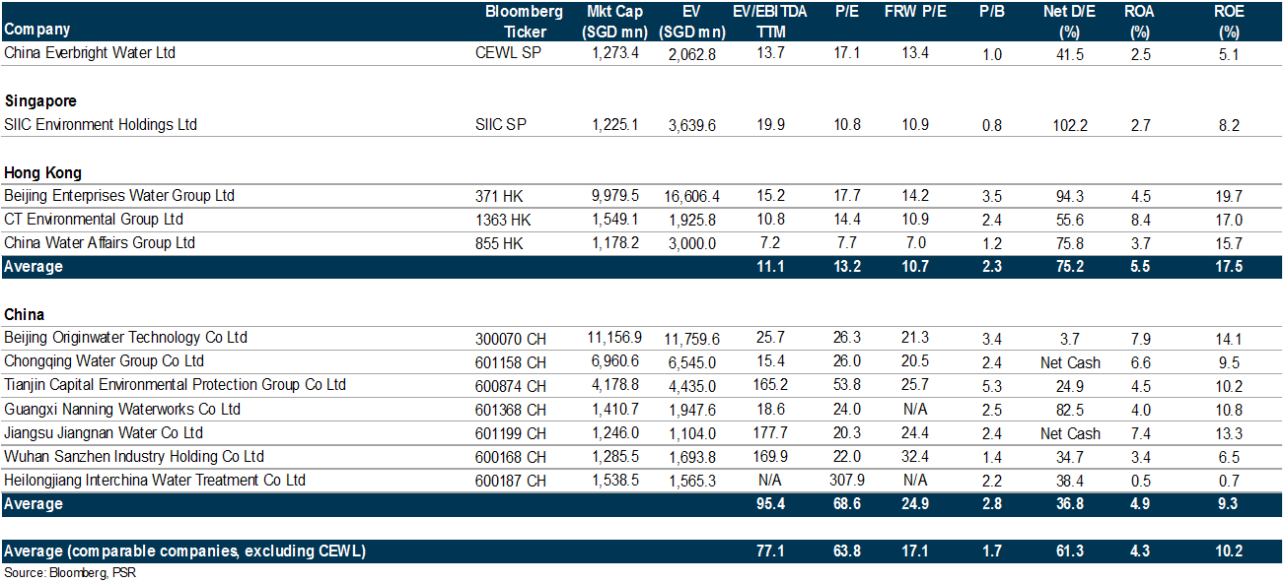Select the ticker "600874 CH"
This screenshot has width=1285, height=583.
pos(511,385)
